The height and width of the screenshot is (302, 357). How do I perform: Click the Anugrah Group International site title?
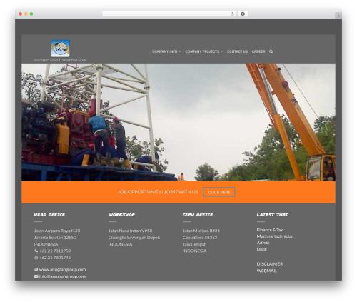coord(60,59)
